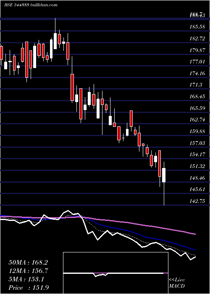Click the 162.74 price level label
Screen dimensions: 210x294
pyautogui.click(x=197, y=120)
